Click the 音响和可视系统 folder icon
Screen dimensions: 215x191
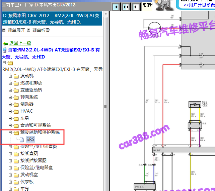(16, 125)
